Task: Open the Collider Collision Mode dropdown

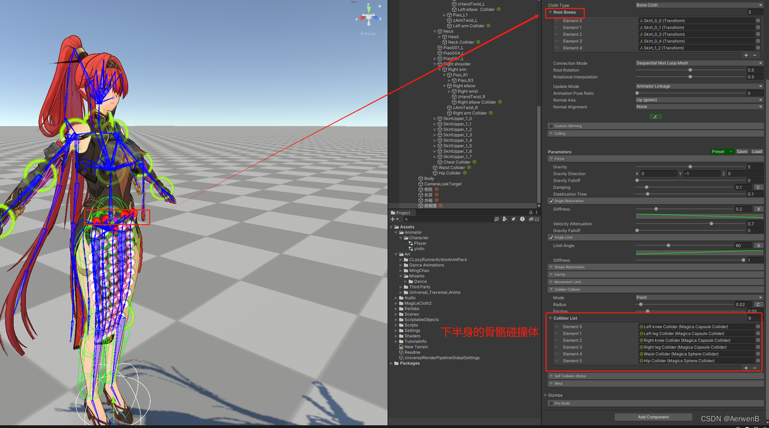Action: click(x=699, y=298)
